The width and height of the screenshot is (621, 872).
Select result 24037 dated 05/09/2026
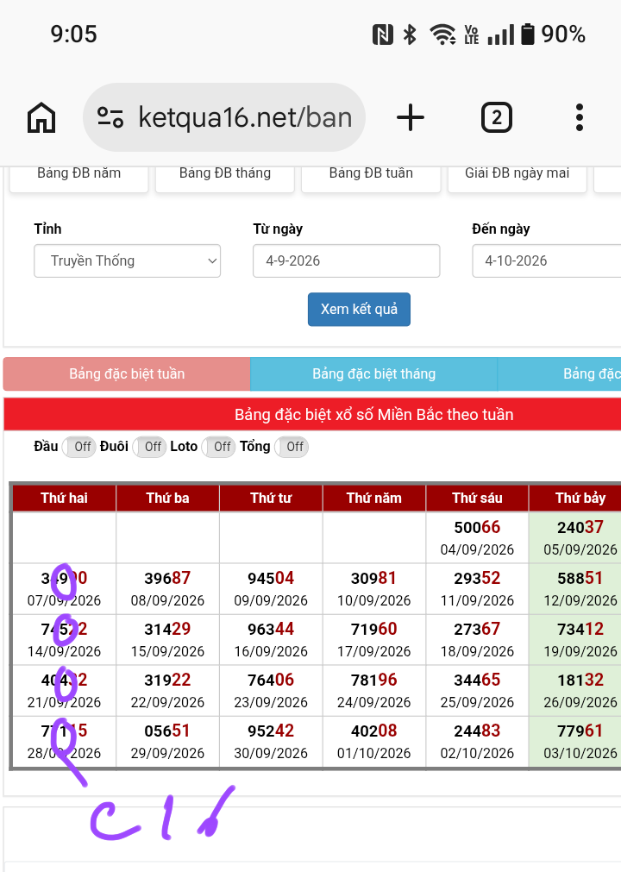pyautogui.click(x=575, y=537)
